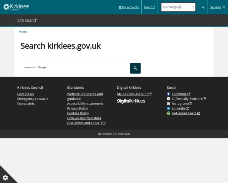228x183 pixels.
Task: Open the Accessibility statement link
Action: click(85, 104)
